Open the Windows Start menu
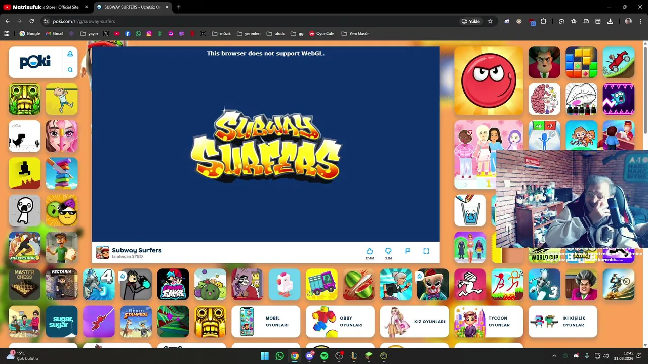The width and height of the screenshot is (648, 364). 265,356
